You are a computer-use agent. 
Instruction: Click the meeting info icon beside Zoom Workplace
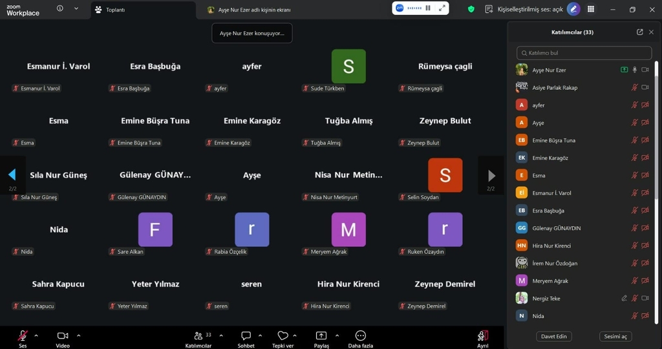pos(60,9)
